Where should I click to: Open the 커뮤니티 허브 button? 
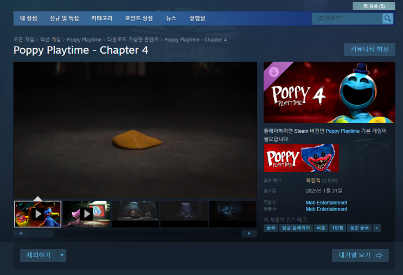(x=369, y=49)
